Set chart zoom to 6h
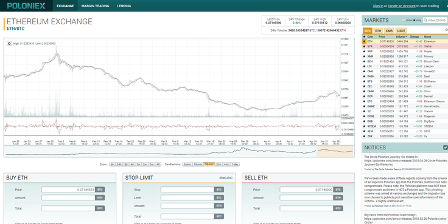The width and height of the screenshot is (448, 224). [x=112, y=165]
